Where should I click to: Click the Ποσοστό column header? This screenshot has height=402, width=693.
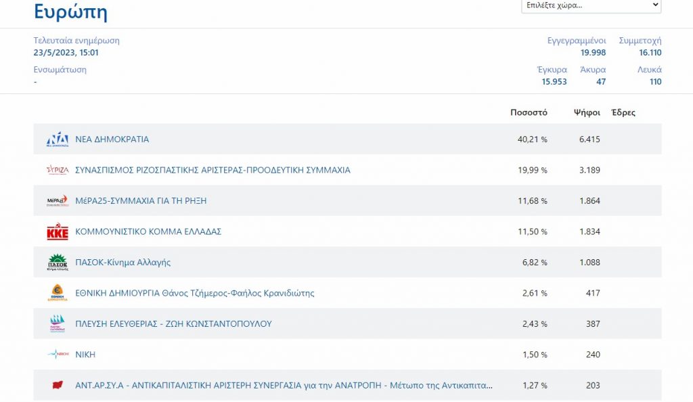[x=529, y=112]
